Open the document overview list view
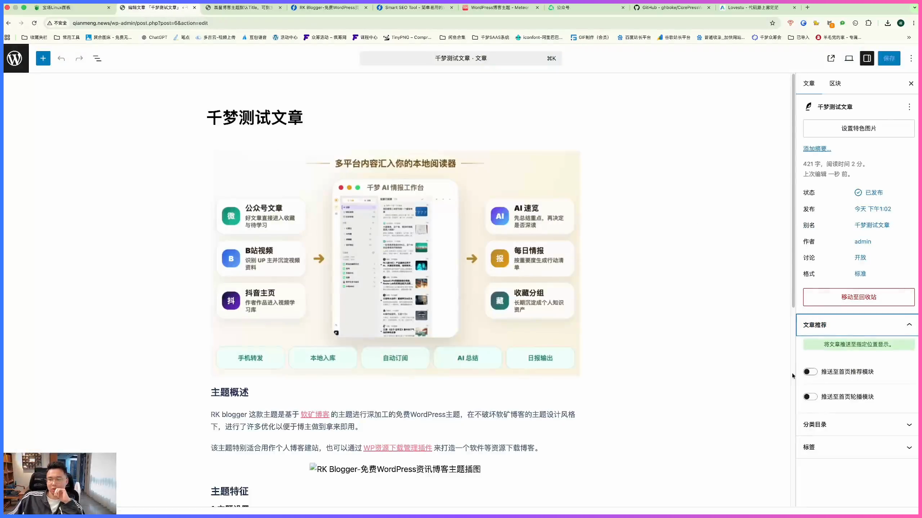 tap(97, 58)
